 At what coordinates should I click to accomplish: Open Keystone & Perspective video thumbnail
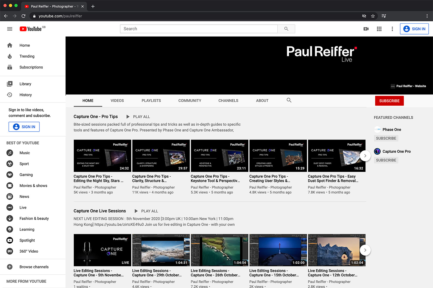click(219, 156)
